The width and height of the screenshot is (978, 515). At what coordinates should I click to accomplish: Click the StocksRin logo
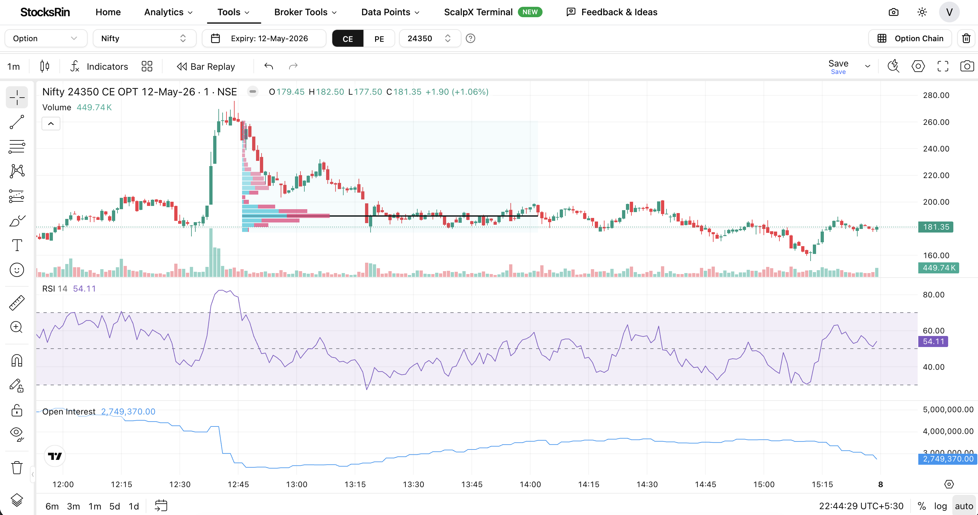point(45,12)
